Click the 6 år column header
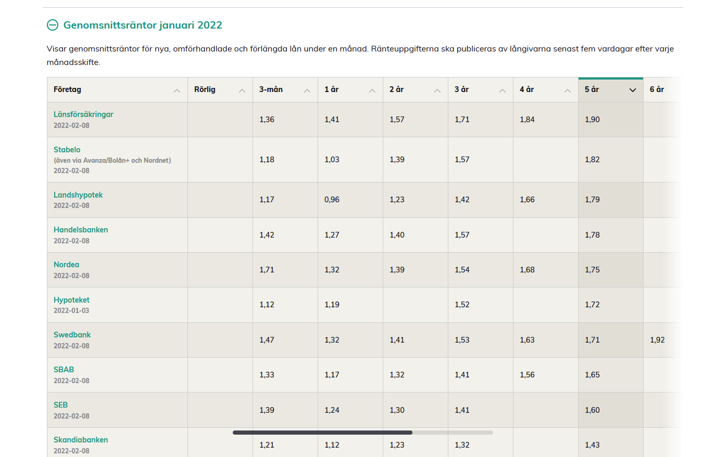This screenshot has width=703, height=457. (657, 89)
